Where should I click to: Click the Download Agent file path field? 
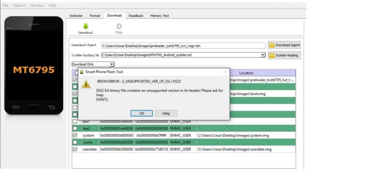point(183,46)
